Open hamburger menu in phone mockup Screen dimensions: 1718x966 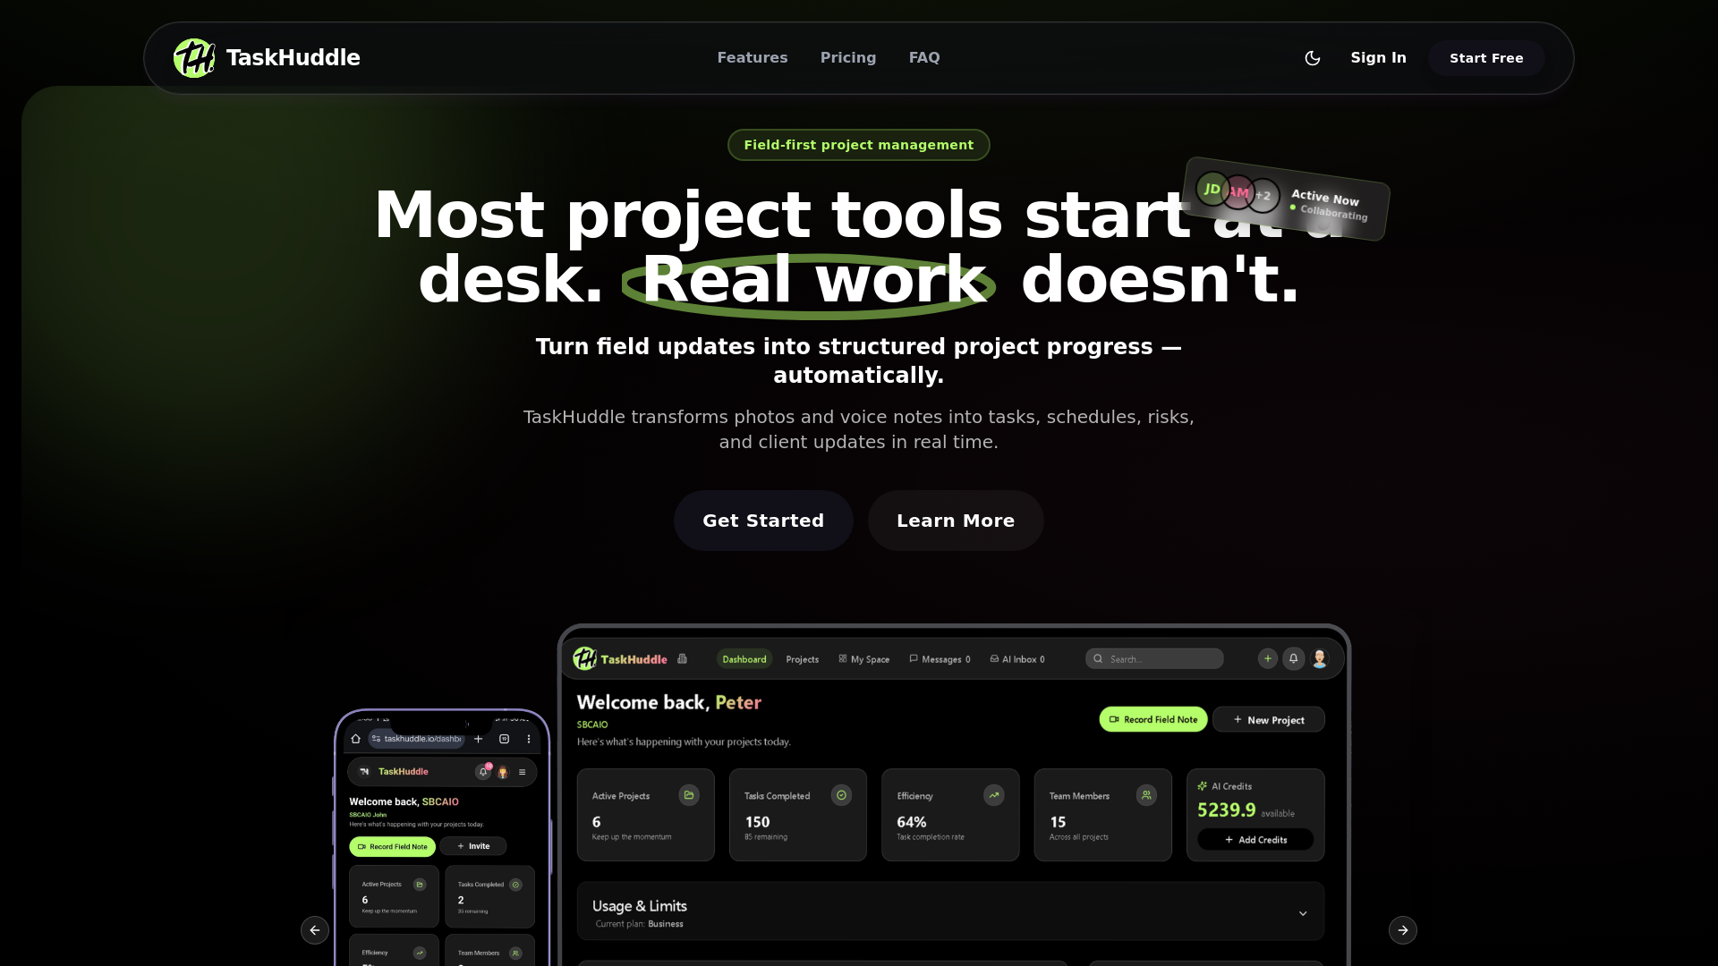coord(522,772)
